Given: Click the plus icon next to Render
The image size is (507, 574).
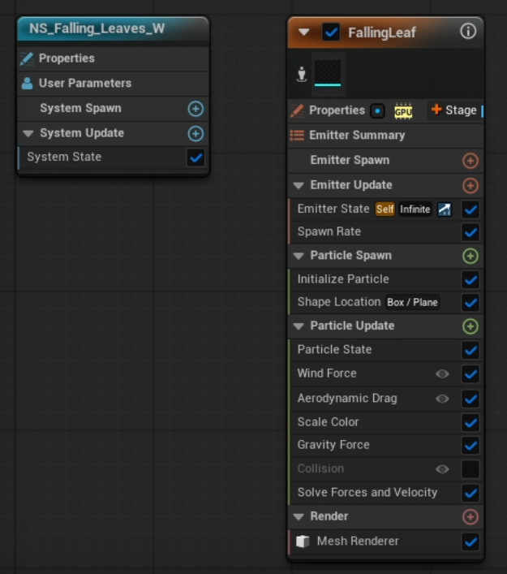Looking at the screenshot, I should tap(470, 517).
